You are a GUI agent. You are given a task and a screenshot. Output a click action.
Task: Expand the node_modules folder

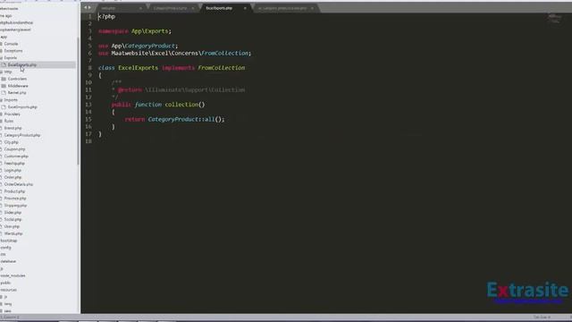[x=13, y=275]
